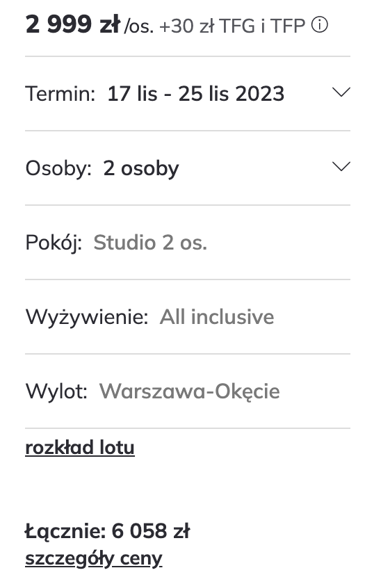Open the rozkład lotu link
Screen dimensions: 381x584
point(80,447)
